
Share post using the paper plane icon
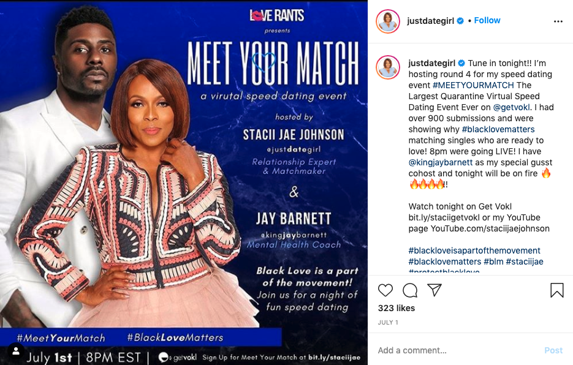tap(434, 290)
